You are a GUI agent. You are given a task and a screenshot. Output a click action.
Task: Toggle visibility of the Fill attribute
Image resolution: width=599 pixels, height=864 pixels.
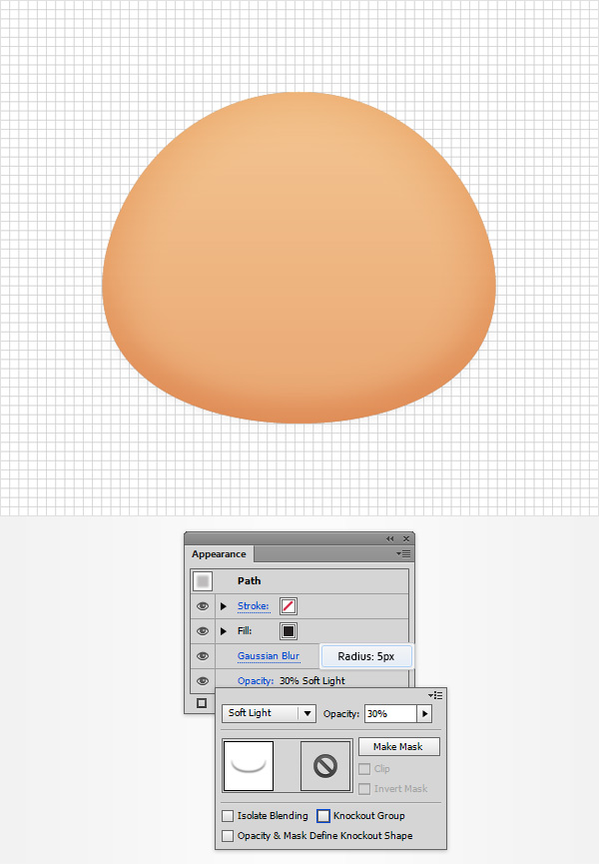[x=203, y=631]
